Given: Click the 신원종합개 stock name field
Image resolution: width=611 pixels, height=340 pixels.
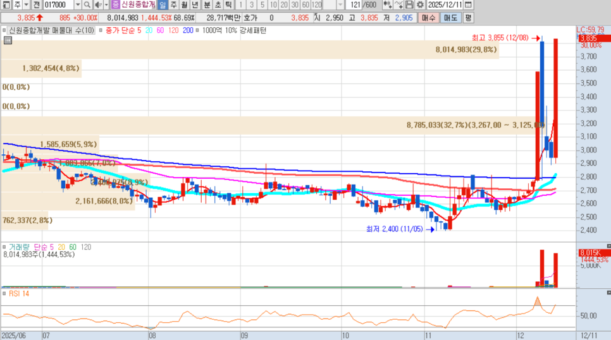Looking at the screenshot, I should (139, 4).
